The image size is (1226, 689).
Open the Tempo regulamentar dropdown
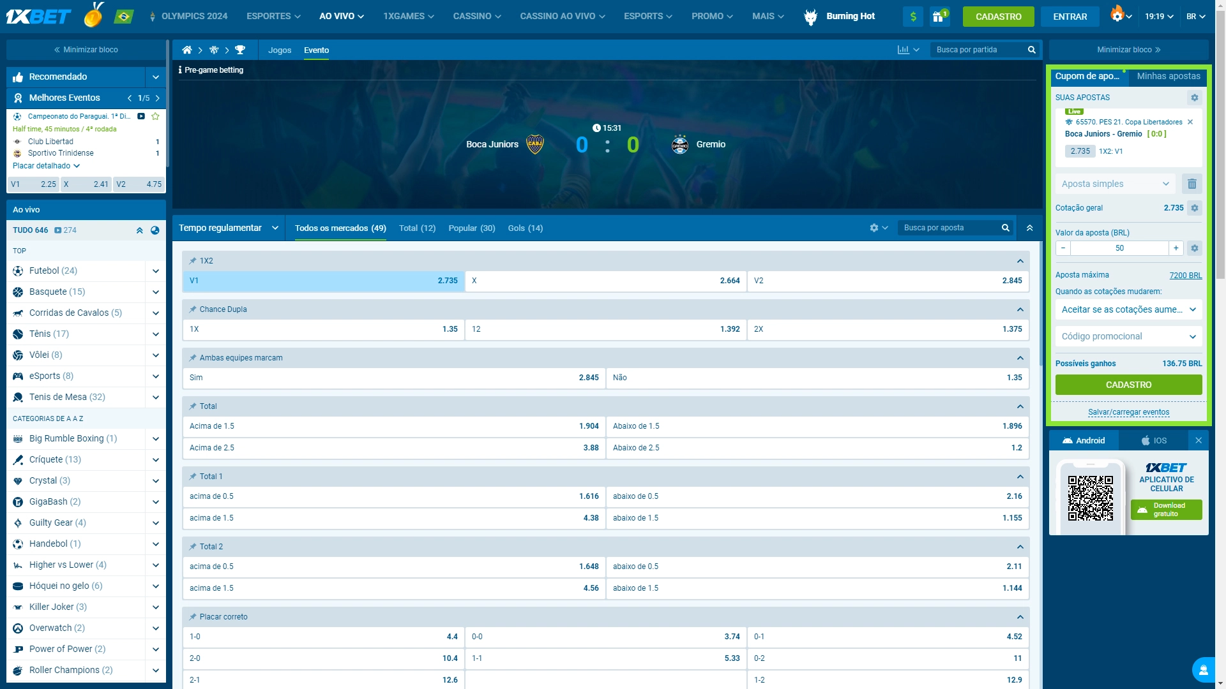pos(229,228)
